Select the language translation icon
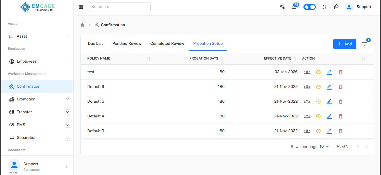 (x=282, y=7)
